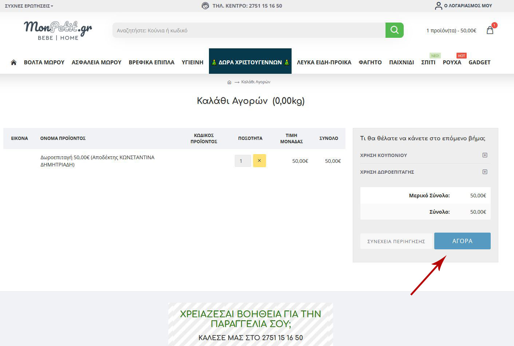Click the product quantity input field

tap(242, 161)
